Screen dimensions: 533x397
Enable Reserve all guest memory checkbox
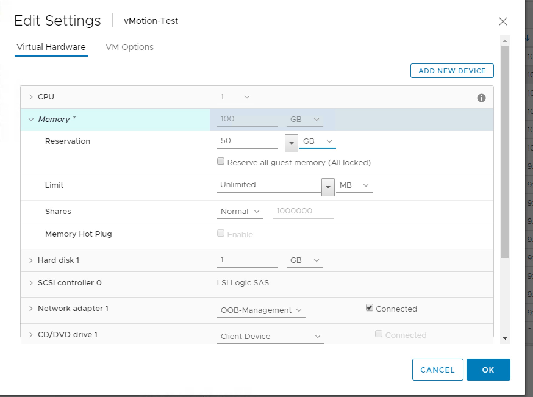click(x=221, y=161)
